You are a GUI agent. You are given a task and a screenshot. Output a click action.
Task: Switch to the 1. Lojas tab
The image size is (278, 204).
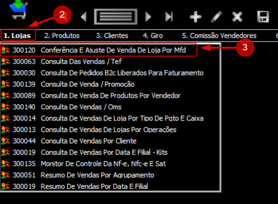pos(17,36)
